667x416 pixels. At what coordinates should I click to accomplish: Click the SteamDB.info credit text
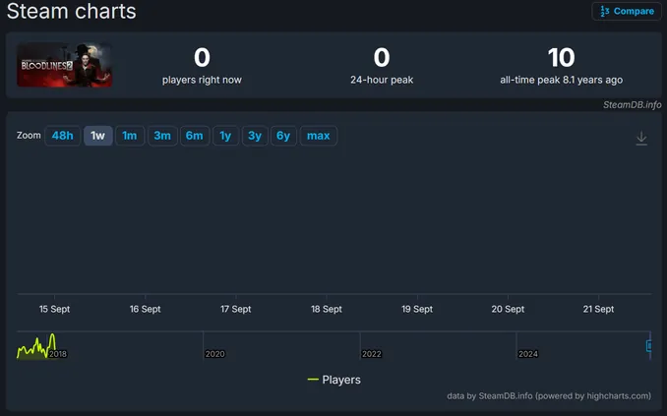[633, 104]
